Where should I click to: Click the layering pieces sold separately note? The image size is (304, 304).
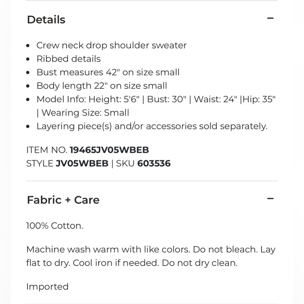pos(152,126)
